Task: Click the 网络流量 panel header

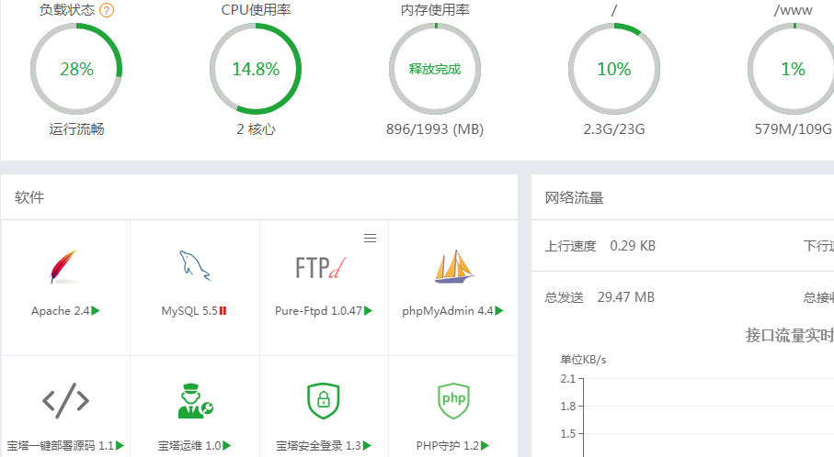Action: pyautogui.click(x=575, y=198)
